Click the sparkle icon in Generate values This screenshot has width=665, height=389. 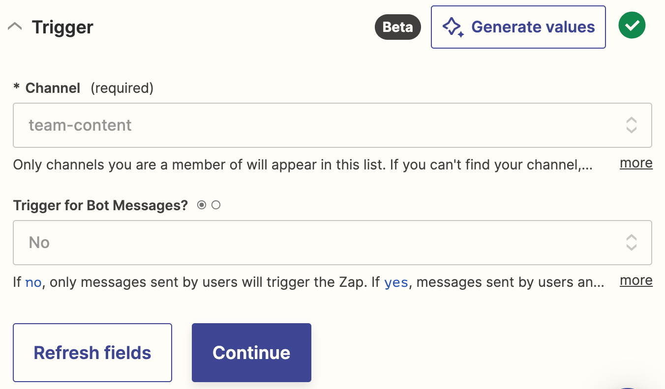(453, 28)
